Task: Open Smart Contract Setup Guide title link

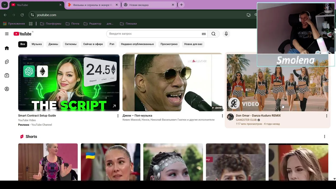Action: (37, 115)
